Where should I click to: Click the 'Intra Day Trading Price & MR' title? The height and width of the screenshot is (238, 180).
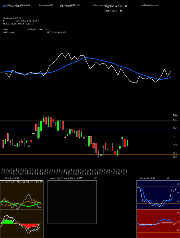coord(66,178)
